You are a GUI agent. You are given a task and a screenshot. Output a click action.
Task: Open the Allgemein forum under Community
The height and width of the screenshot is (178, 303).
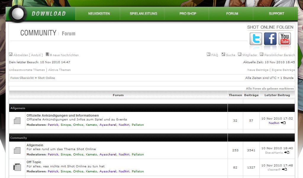[35, 145]
